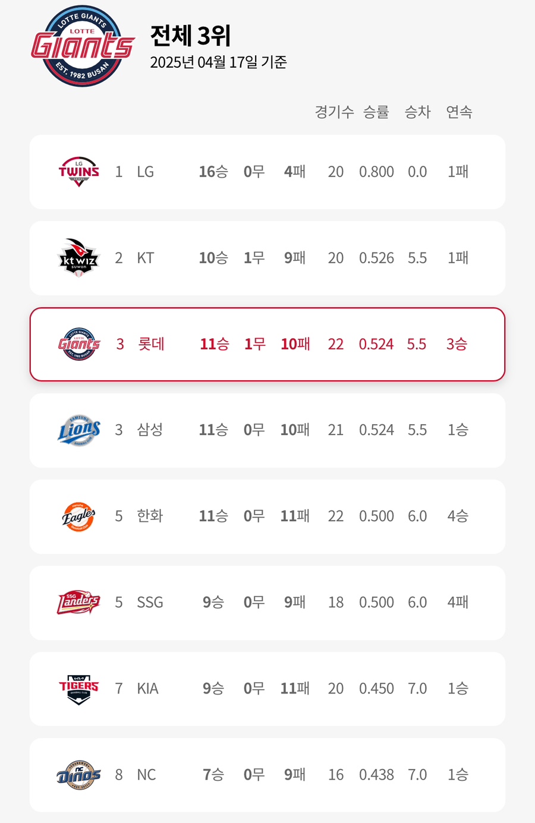
Task: Select the NC Dinos team logo
Action: coord(78,775)
